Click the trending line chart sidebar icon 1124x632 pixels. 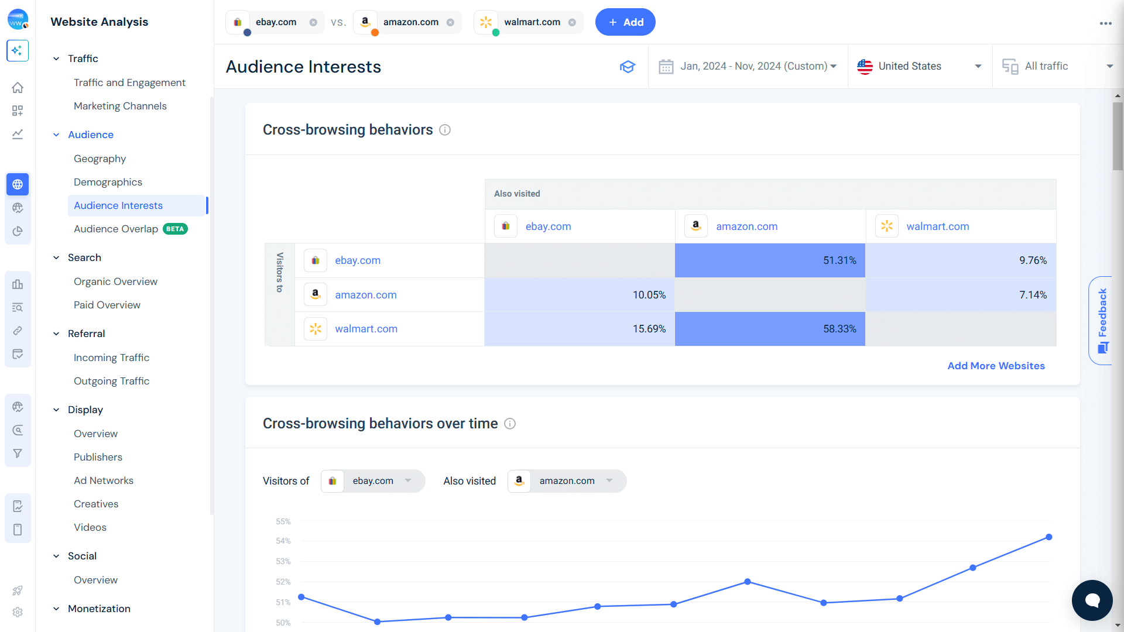[x=18, y=134]
